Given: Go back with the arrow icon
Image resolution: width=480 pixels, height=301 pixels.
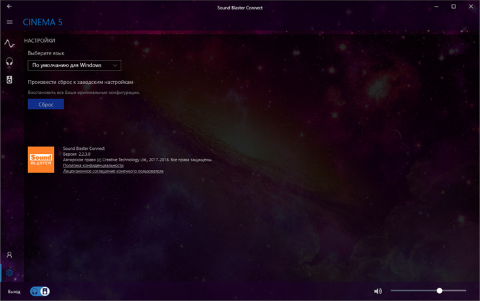Looking at the screenshot, I should tap(9, 6).
